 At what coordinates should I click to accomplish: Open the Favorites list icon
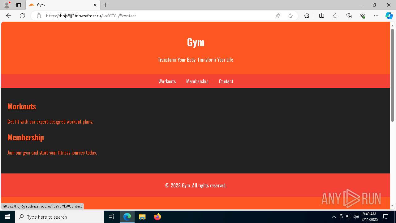335,16
